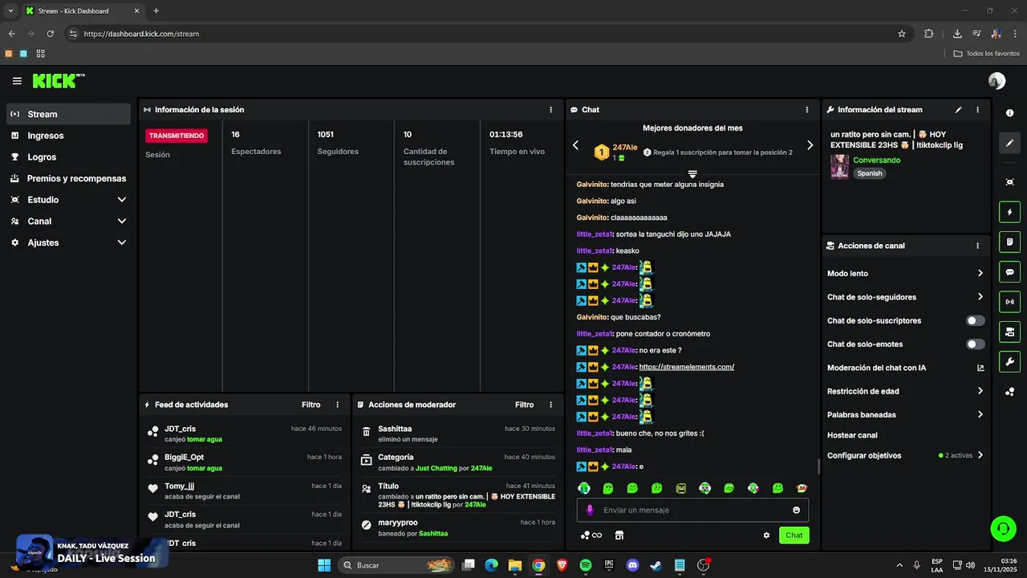Send message with green Chat button

point(794,535)
